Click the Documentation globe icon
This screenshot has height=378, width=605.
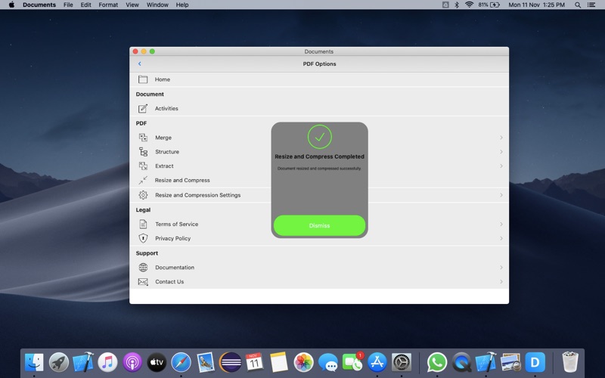tap(143, 268)
